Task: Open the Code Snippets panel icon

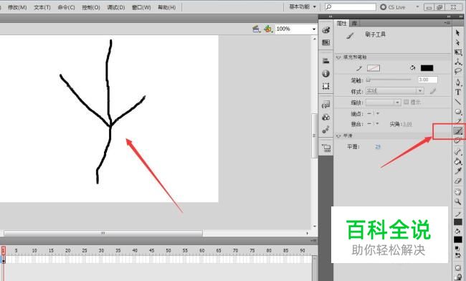Action: [x=326, y=104]
